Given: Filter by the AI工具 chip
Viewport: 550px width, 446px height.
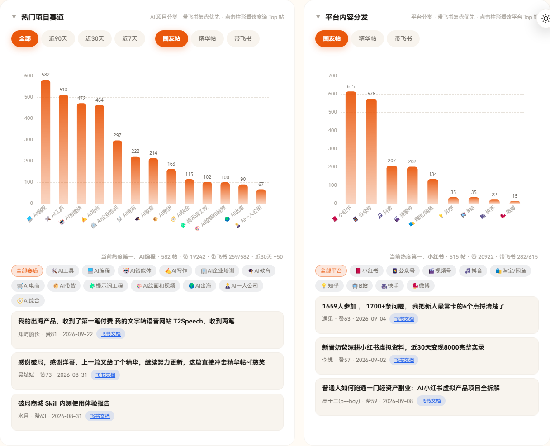Looking at the screenshot, I should click(62, 271).
